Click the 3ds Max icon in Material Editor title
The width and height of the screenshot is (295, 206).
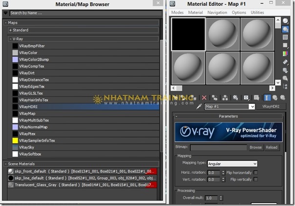(x=172, y=3)
